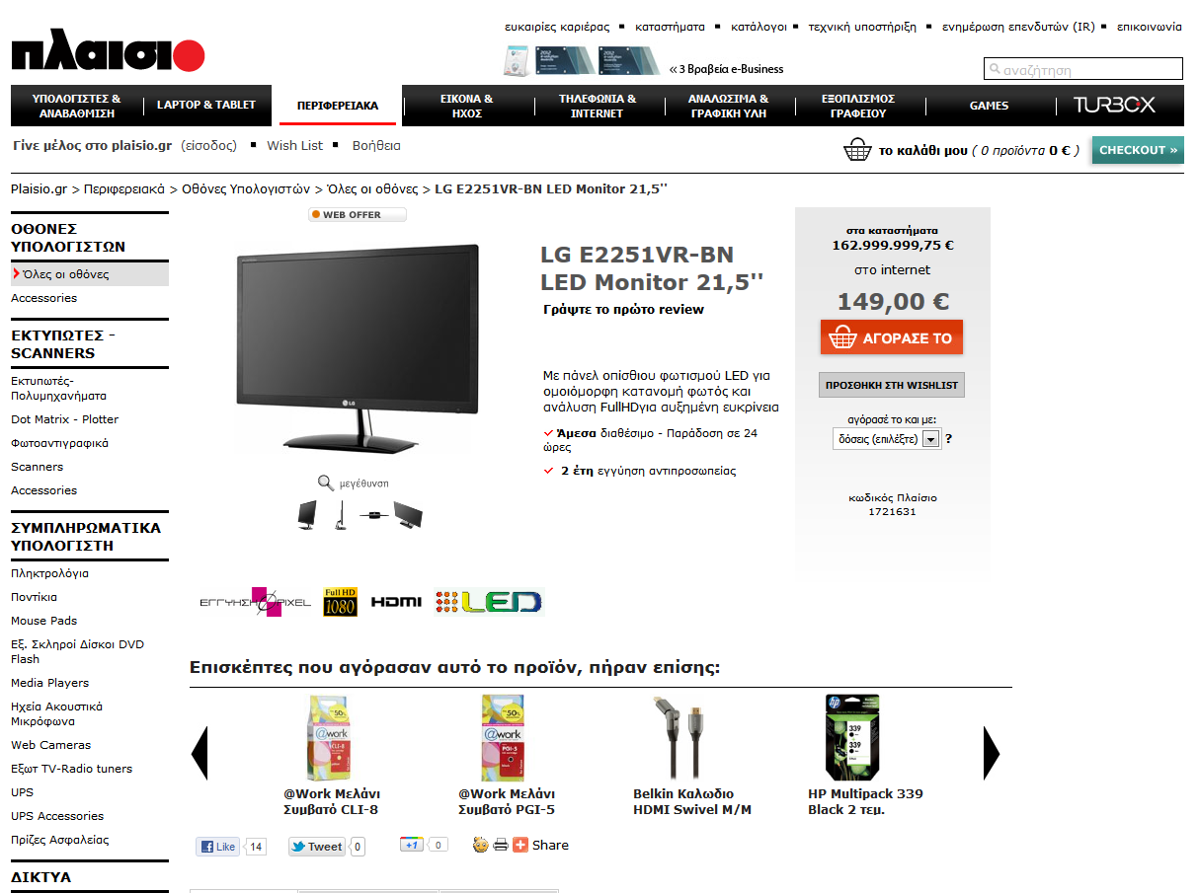Click the print icon beside Share
Viewport: 1199px width, 893px height.
[x=501, y=845]
